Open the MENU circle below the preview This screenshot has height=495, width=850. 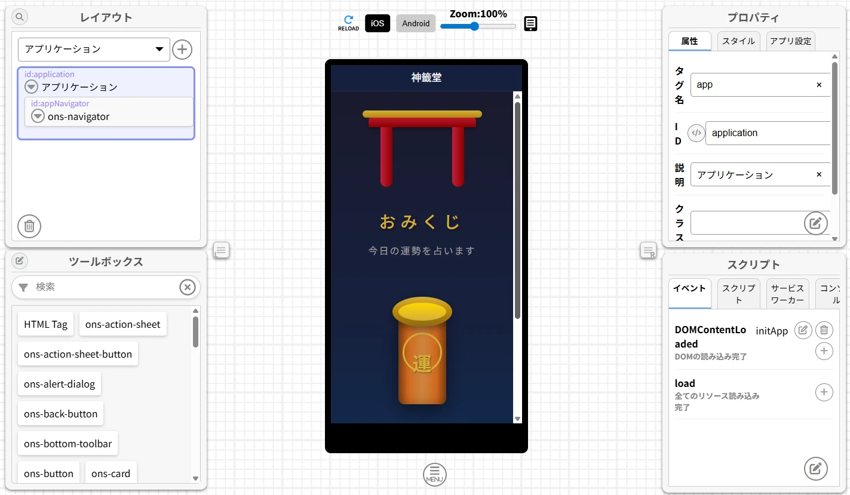point(434,474)
